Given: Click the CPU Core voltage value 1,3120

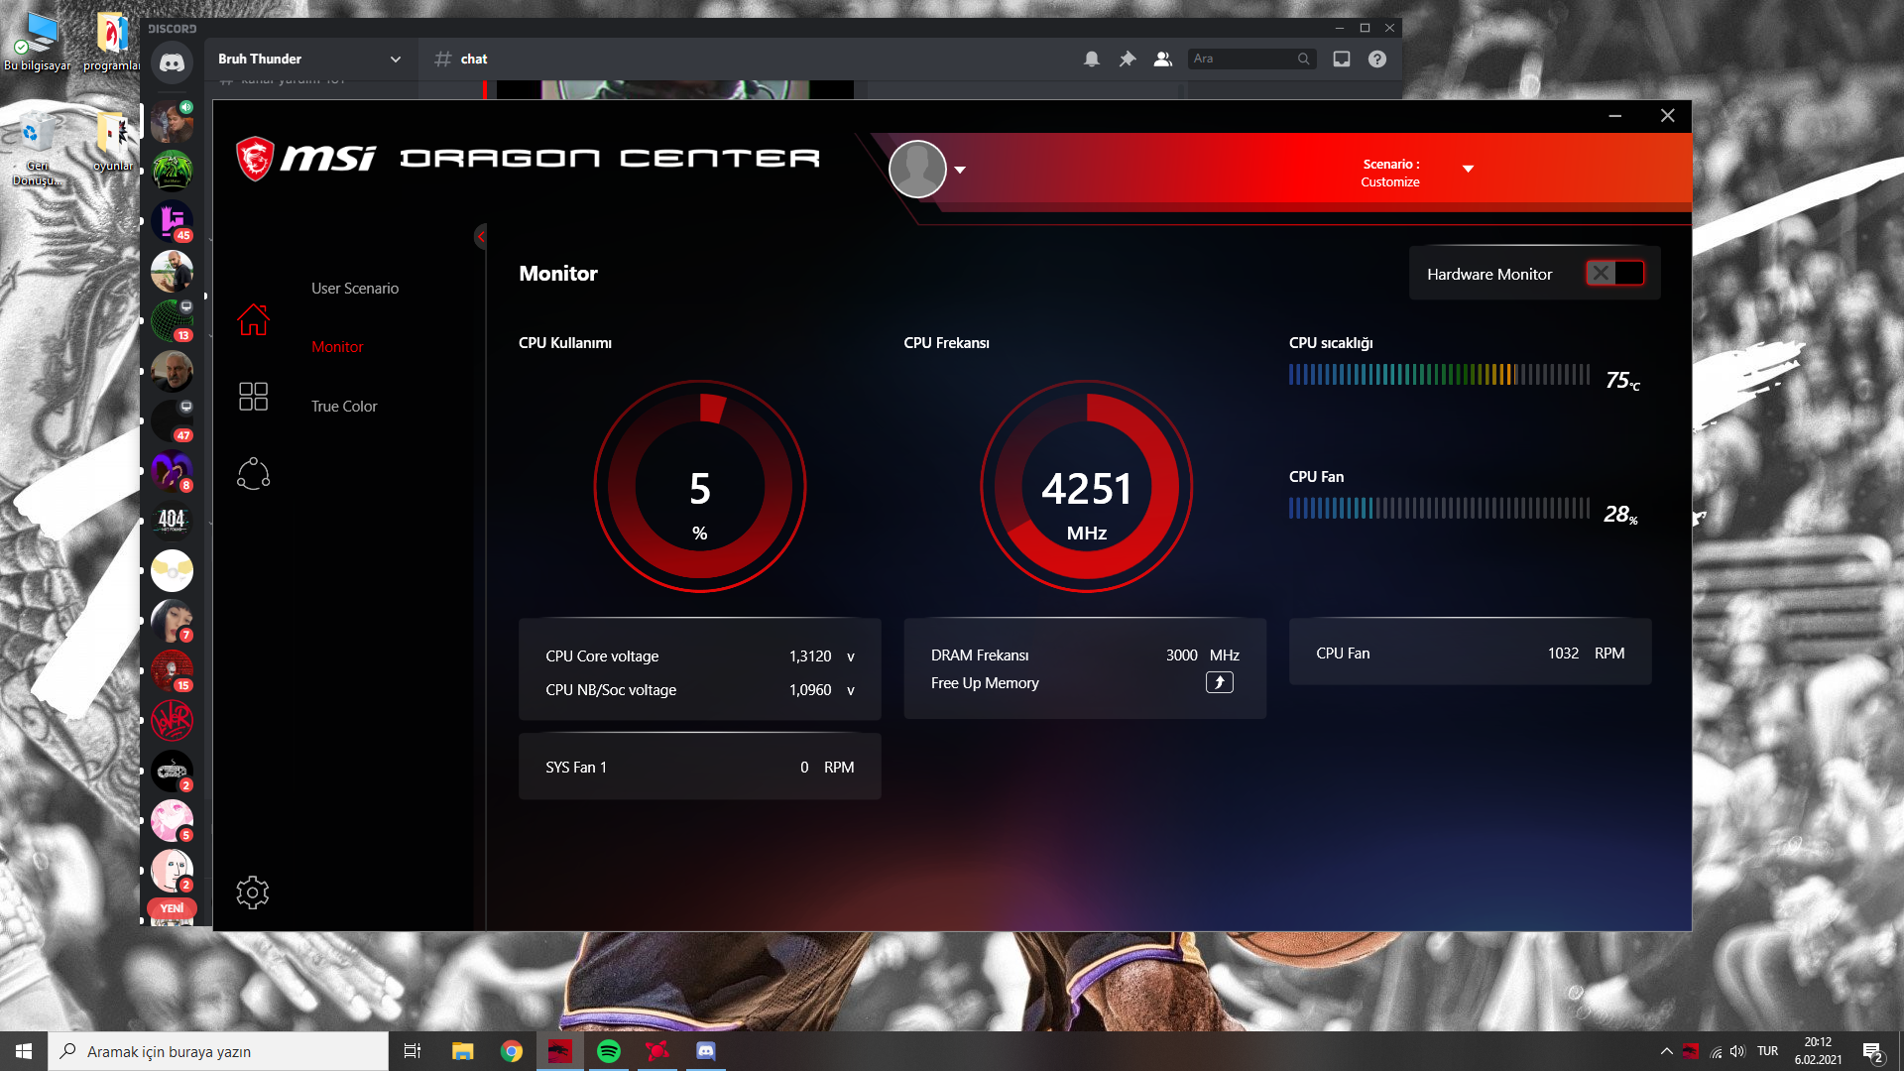Looking at the screenshot, I should [x=810, y=656].
